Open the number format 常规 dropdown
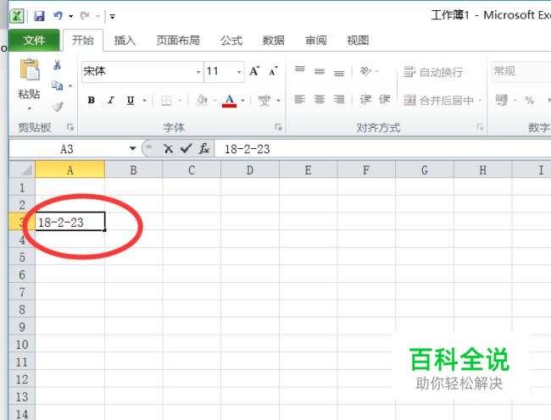This screenshot has height=420, width=551. coord(521,71)
